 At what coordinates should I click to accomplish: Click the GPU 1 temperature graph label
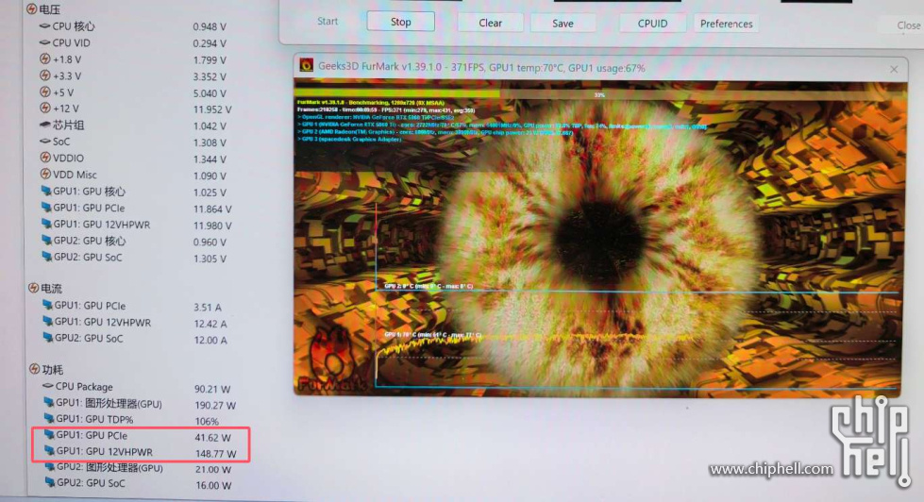tap(432, 335)
